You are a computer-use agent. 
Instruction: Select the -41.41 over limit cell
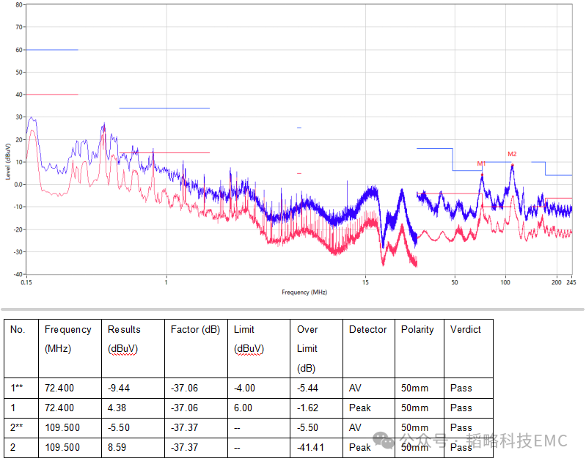[x=311, y=447]
